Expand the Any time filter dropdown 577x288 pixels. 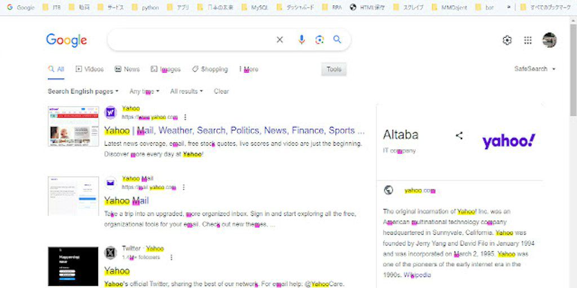pos(144,92)
